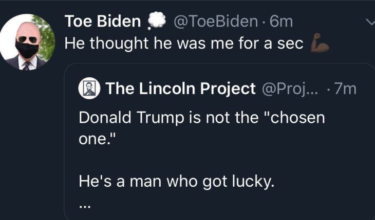Click the text 'He thought he was me'

coord(139,43)
